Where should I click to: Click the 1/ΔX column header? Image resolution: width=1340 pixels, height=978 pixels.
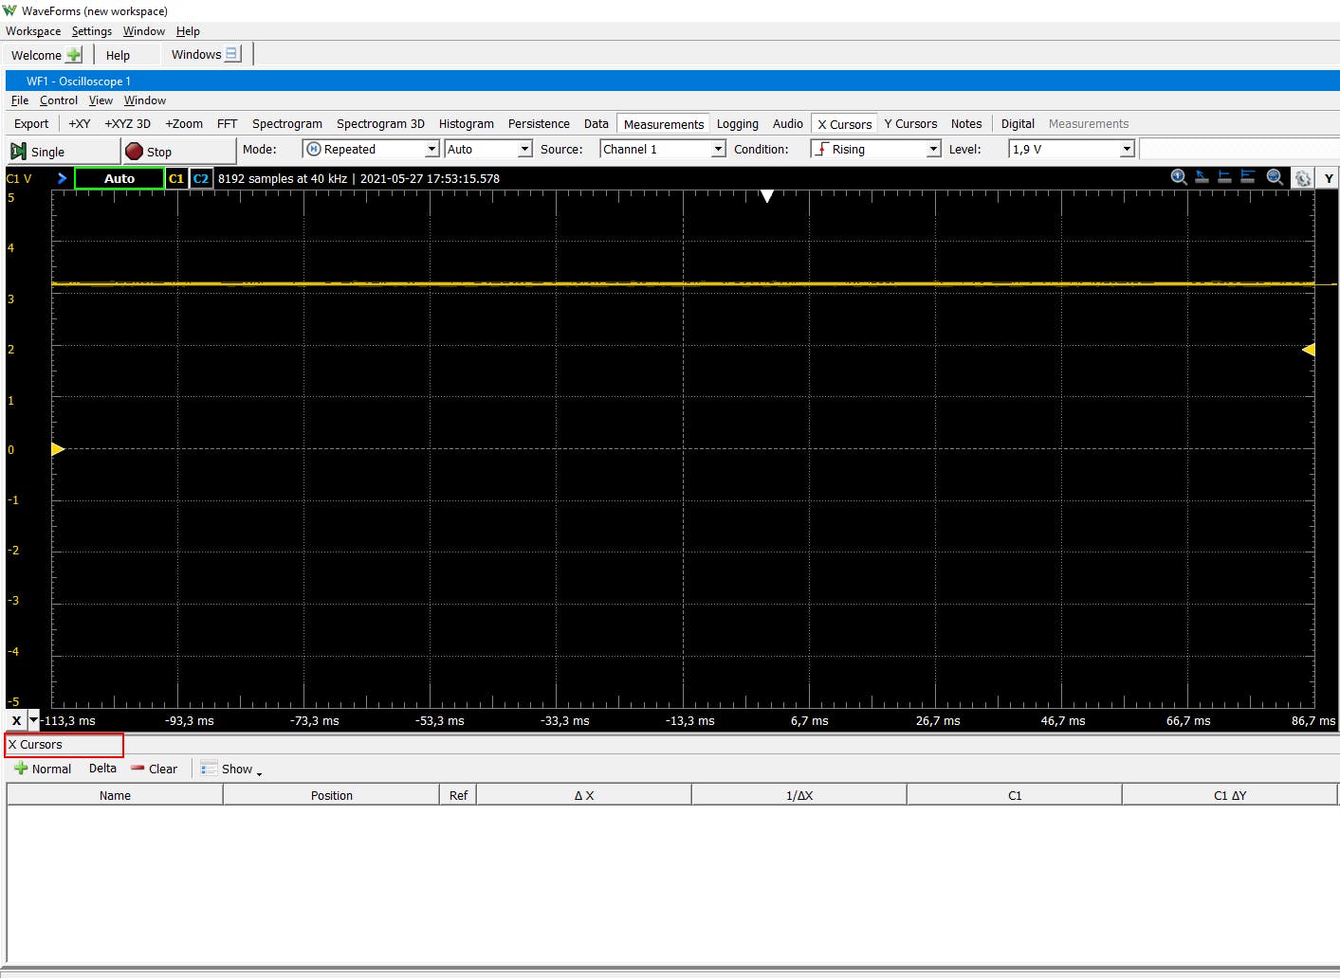coord(799,795)
